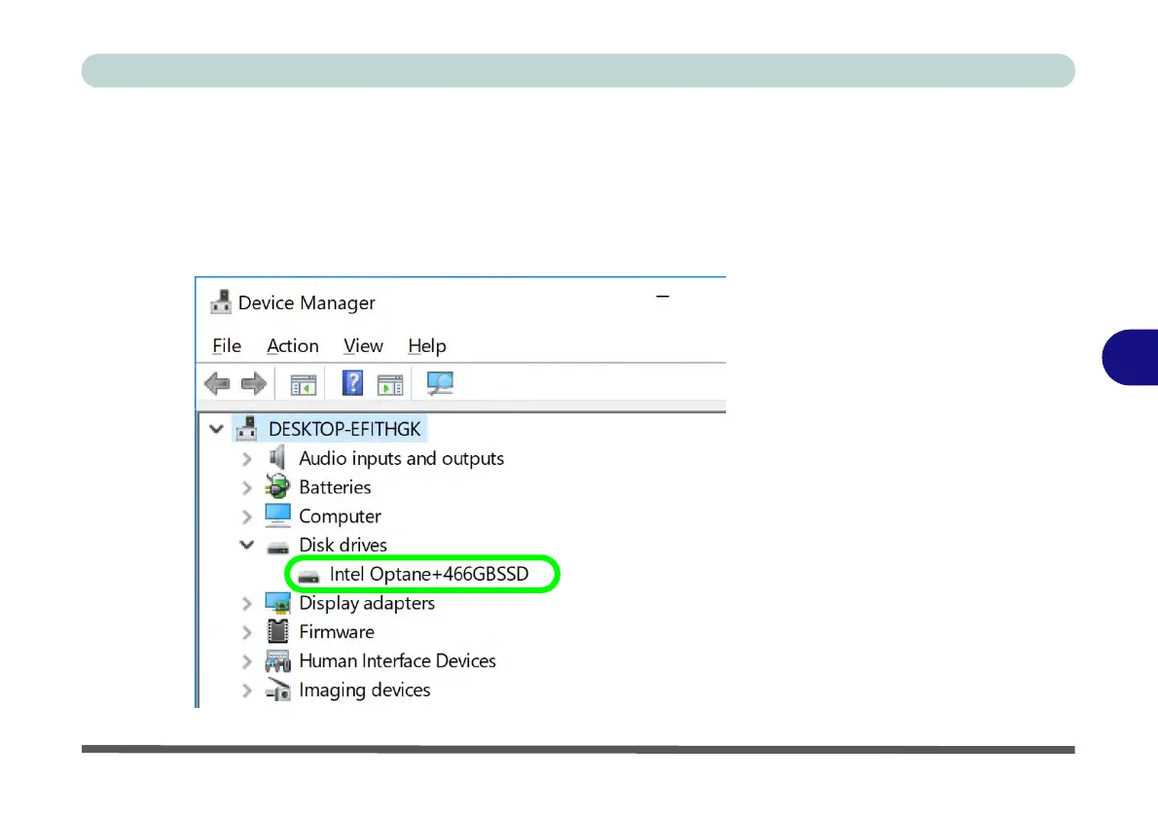Open the File menu
Viewport: 1158px width, 815px height.
[227, 346]
